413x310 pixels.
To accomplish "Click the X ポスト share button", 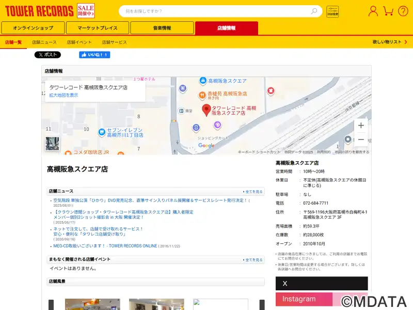I will coord(47,55).
